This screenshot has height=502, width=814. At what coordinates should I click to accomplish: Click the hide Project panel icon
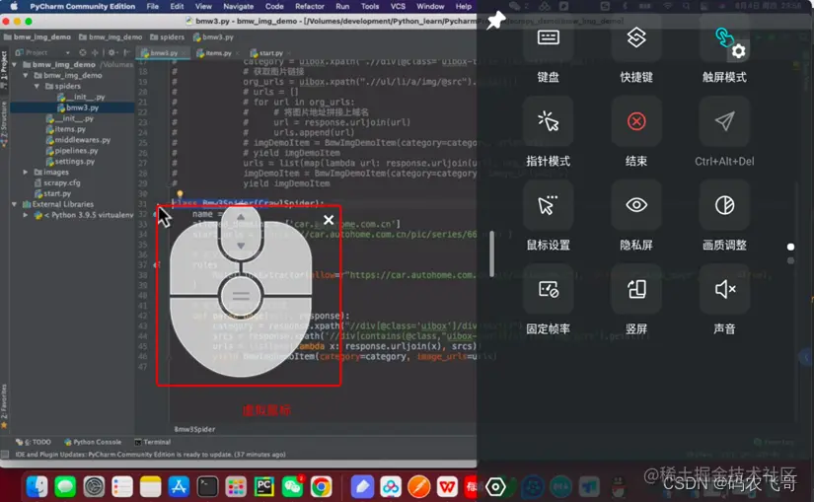pyautogui.click(x=126, y=52)
